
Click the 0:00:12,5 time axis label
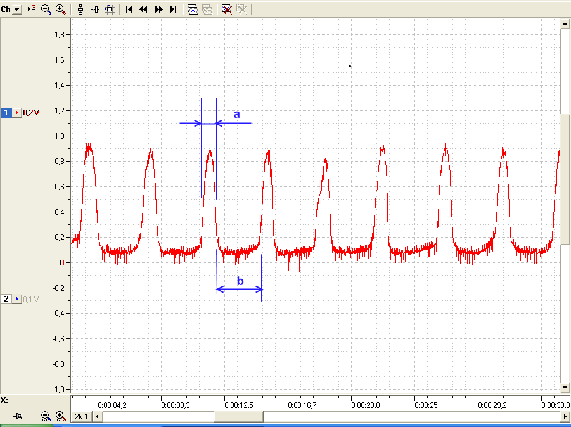(239, 405)
